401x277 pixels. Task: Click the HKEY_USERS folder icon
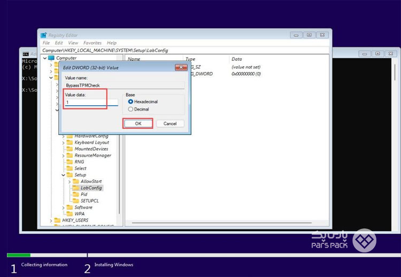[57, 220]
